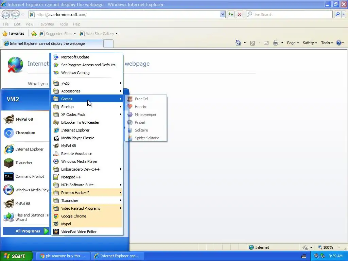
Task: Start Hearts game
Action: [x=146, y=106]
